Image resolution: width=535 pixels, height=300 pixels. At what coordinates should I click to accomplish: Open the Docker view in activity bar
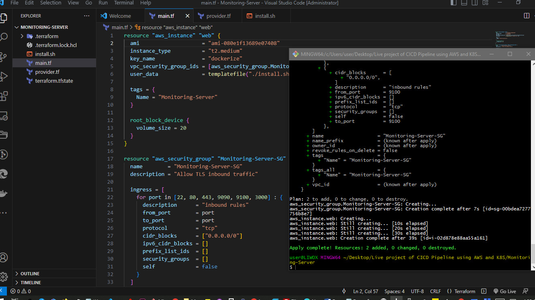coord(4,193)
